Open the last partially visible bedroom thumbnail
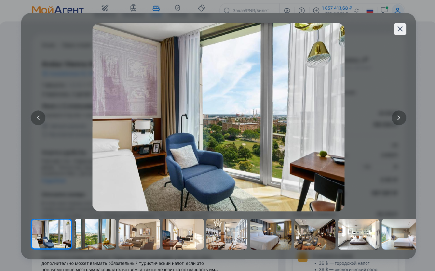 tap(399, 234)
